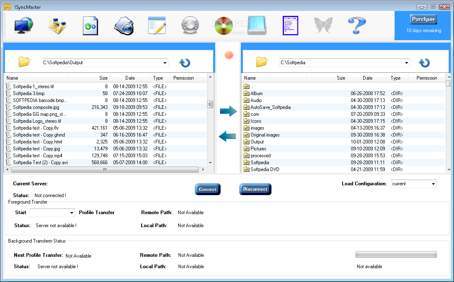Screen dimensions: 454x282
Task: Select the processed folder row
Action: 344,156
